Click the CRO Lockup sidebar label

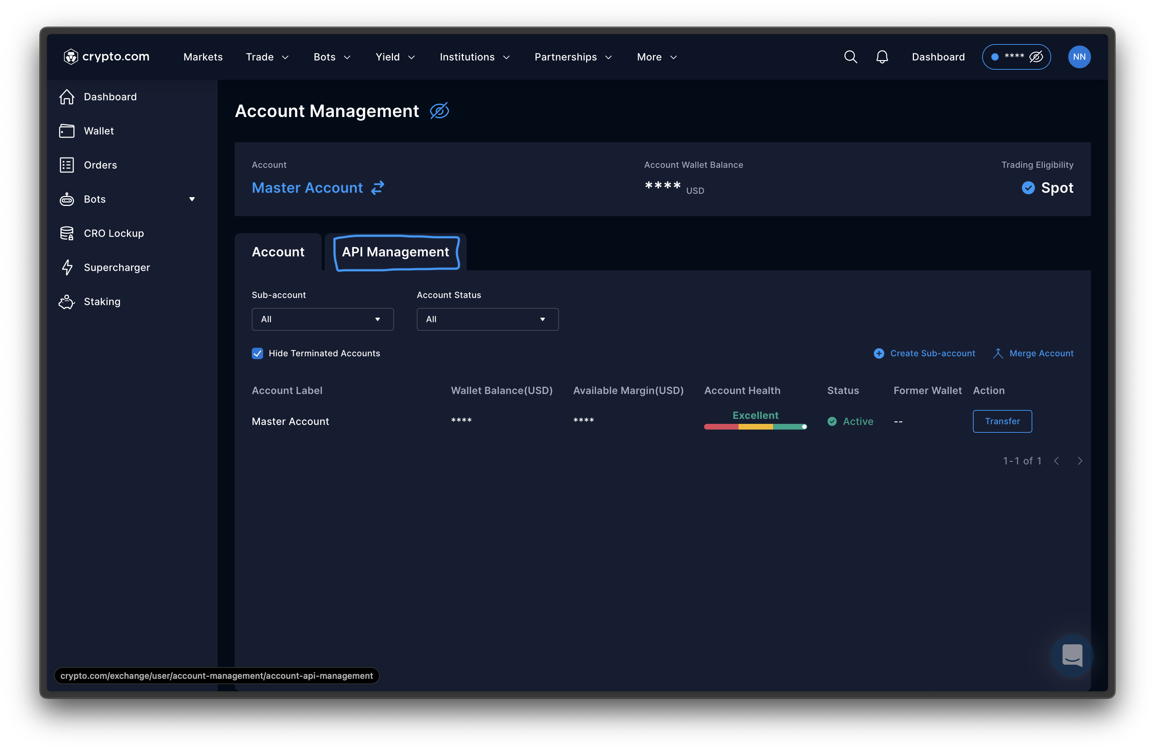click(113, 233)
